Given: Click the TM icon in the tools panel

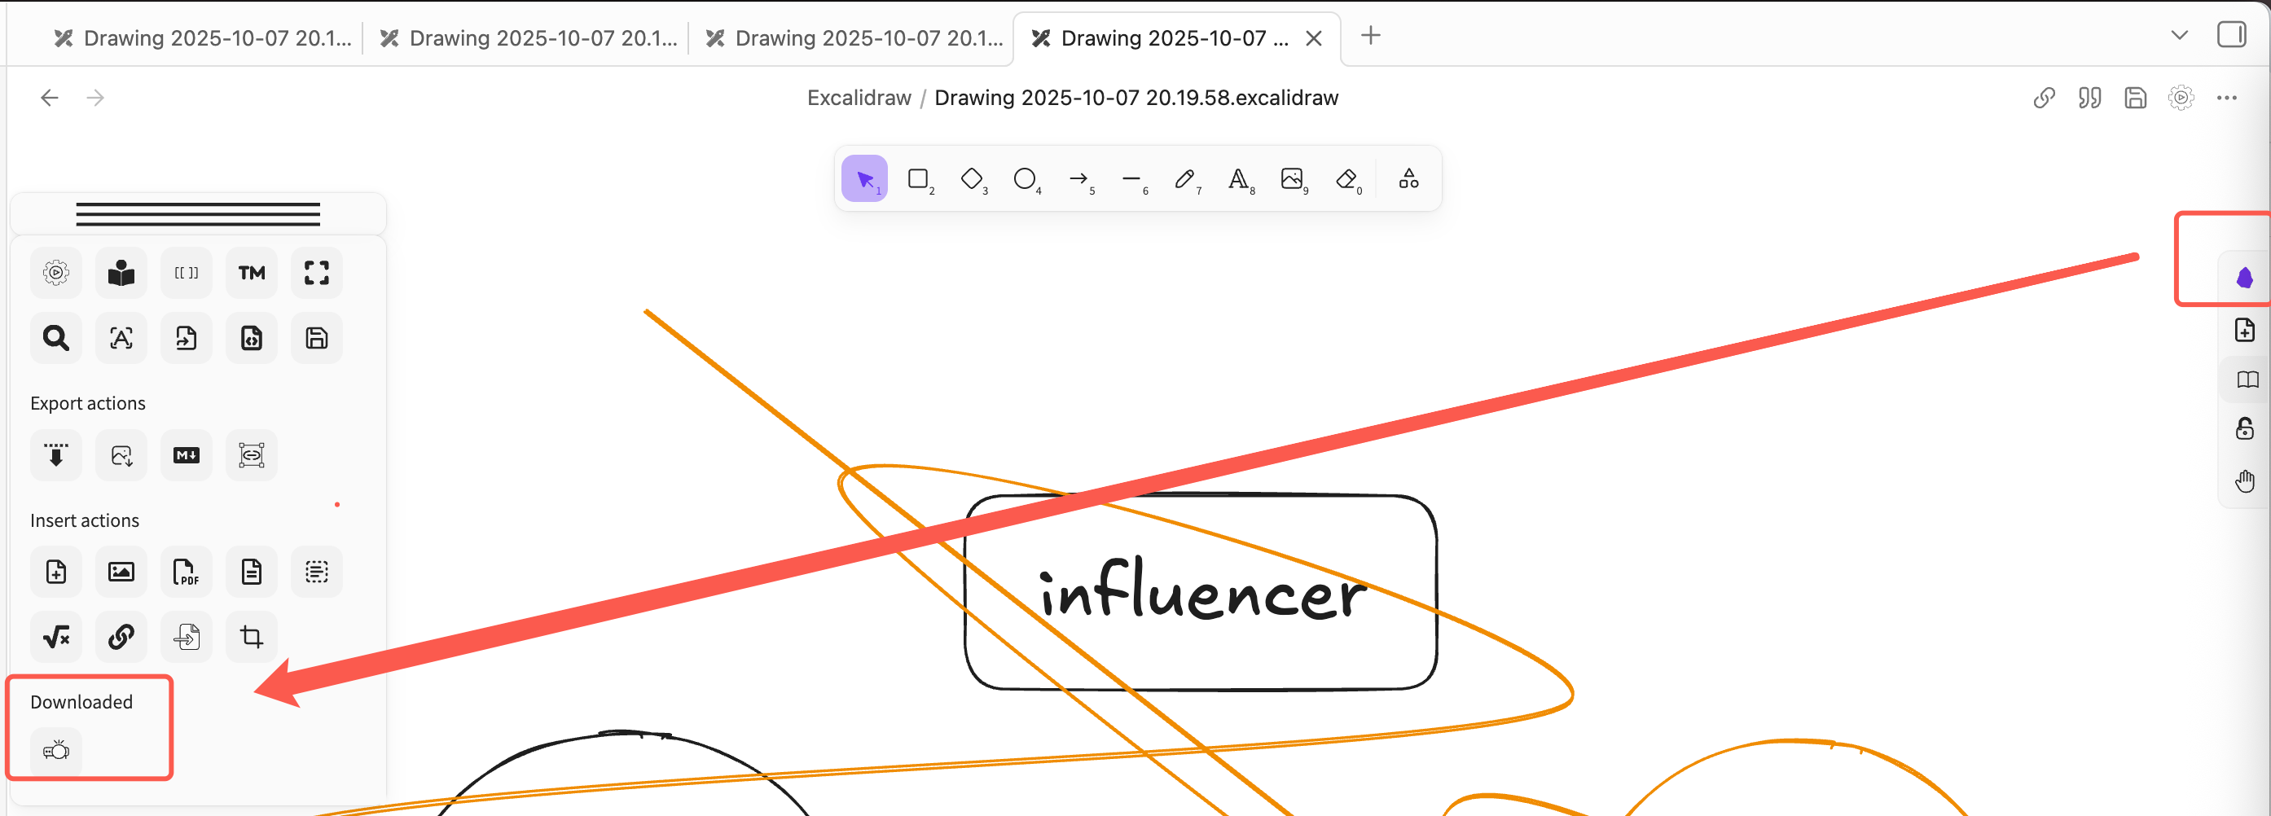Looking at the screenshot, I should [x=251, y=273].
